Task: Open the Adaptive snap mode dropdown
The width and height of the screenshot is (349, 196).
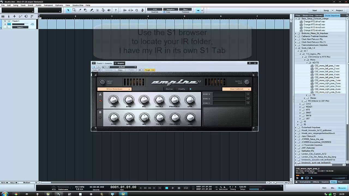Action: coord(170,10)
